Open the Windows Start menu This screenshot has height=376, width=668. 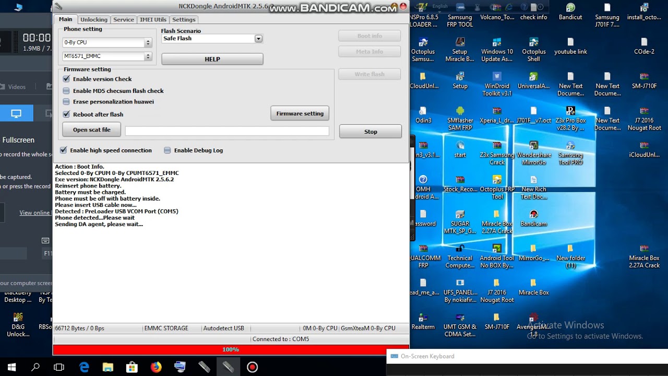coord(11,367)
